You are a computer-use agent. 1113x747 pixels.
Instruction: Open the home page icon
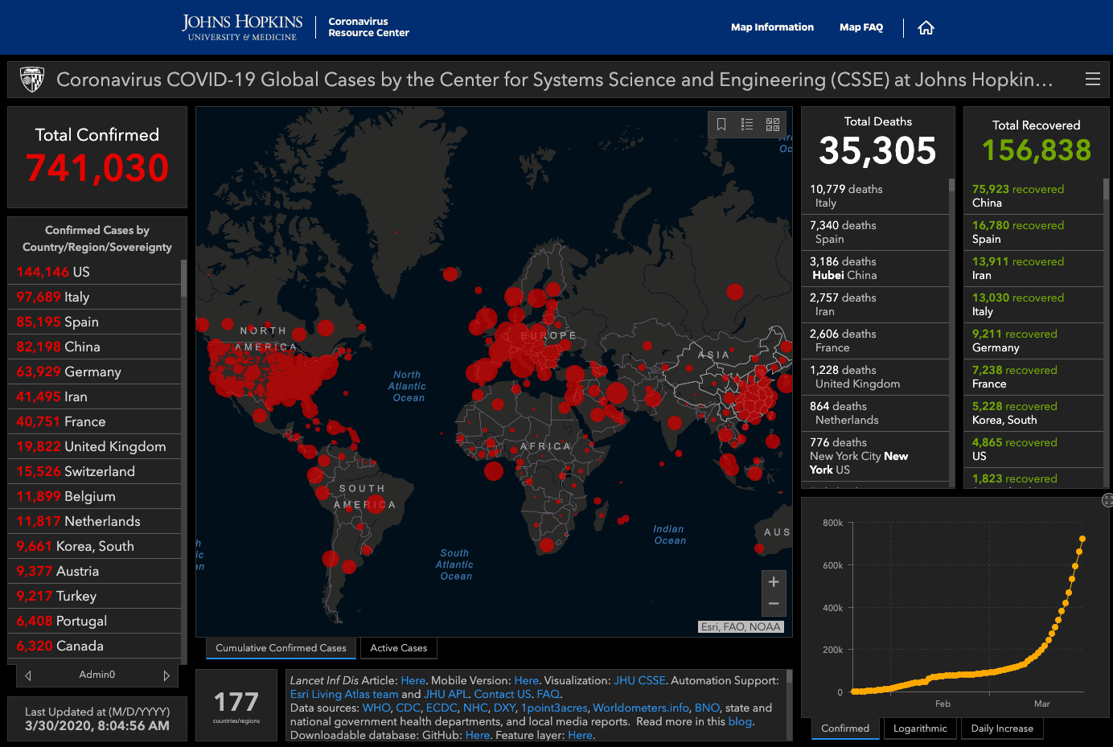click(x=926, y=28)
